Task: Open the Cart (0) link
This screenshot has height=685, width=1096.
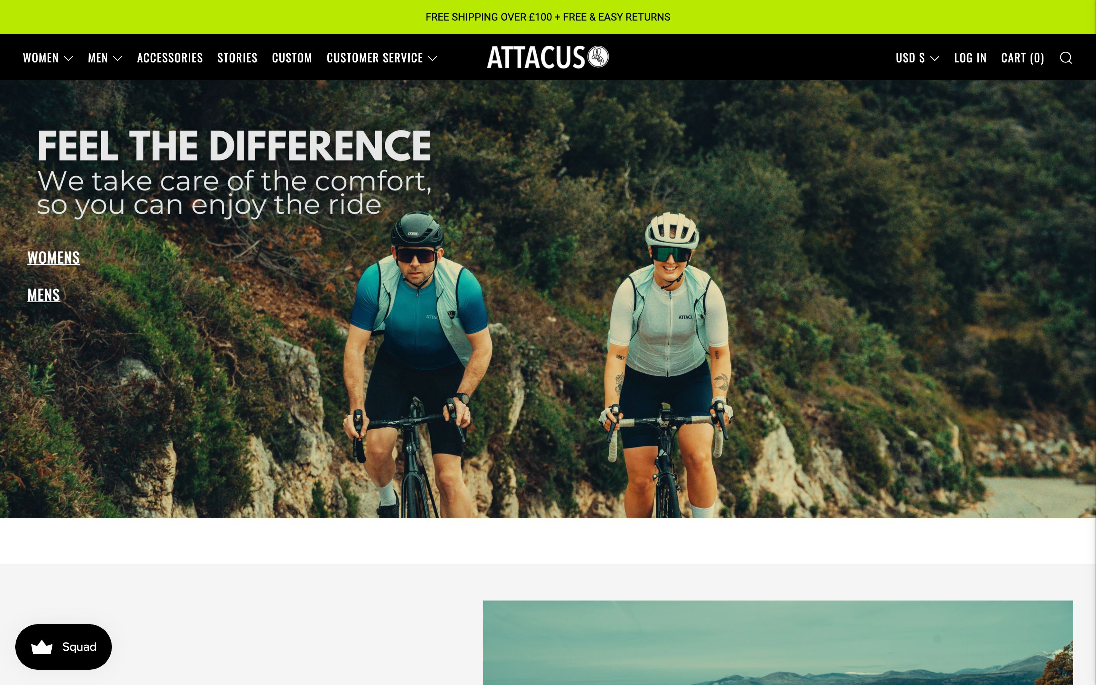Action: pyautogui.click(x=1023, y=58)
